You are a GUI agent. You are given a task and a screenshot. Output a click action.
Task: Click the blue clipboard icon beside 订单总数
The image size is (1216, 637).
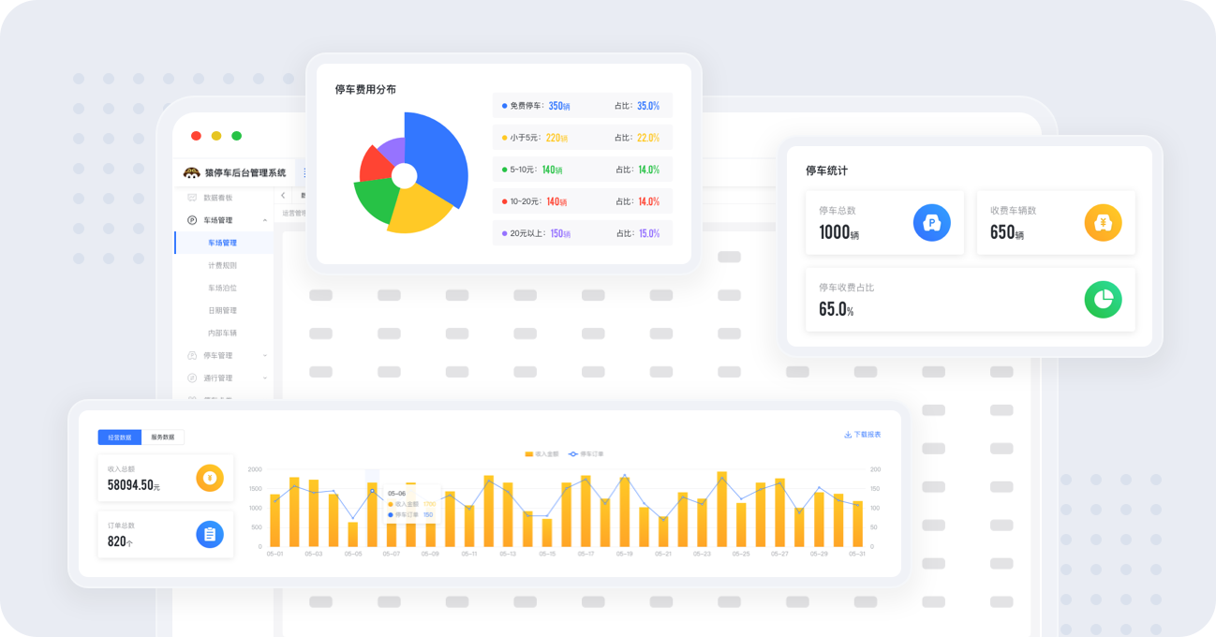[210, 534]
